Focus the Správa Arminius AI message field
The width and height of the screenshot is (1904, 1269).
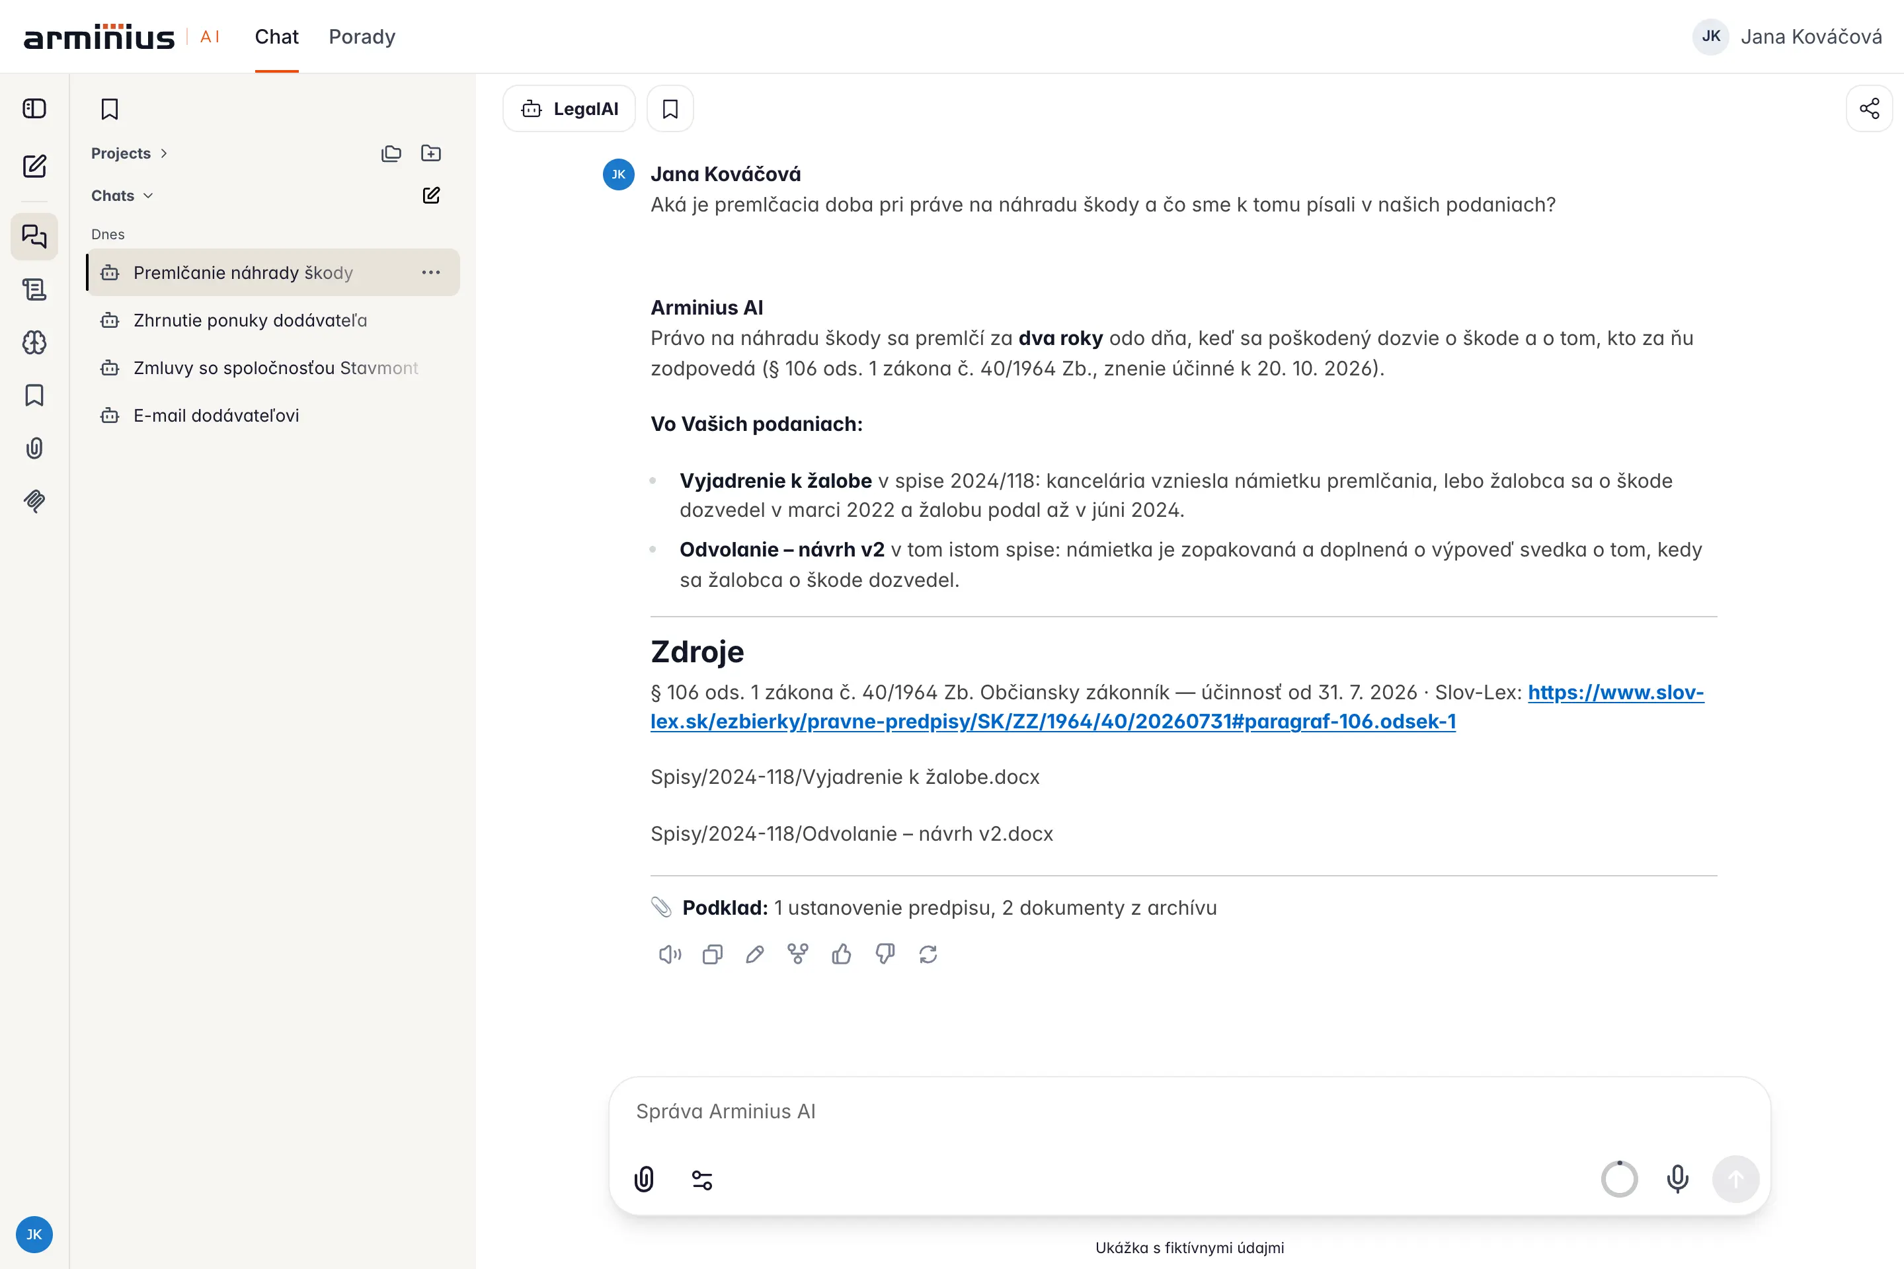click(x=1189, y=1111)
